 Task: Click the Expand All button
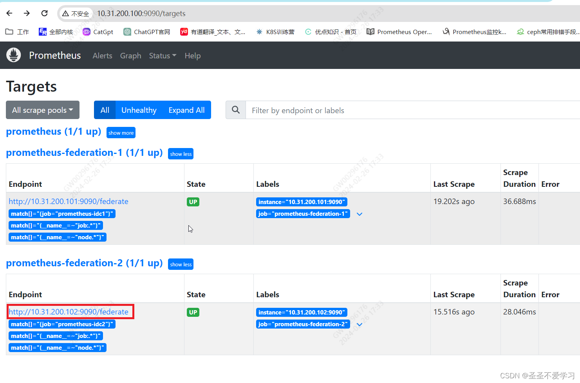[x=187, y=110]
